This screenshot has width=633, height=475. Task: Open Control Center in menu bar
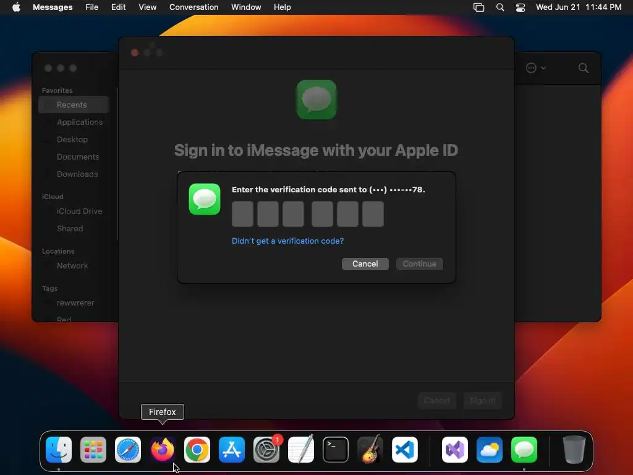pos(520,7)
